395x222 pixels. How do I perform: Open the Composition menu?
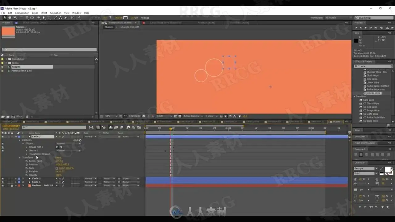point(22,13)
